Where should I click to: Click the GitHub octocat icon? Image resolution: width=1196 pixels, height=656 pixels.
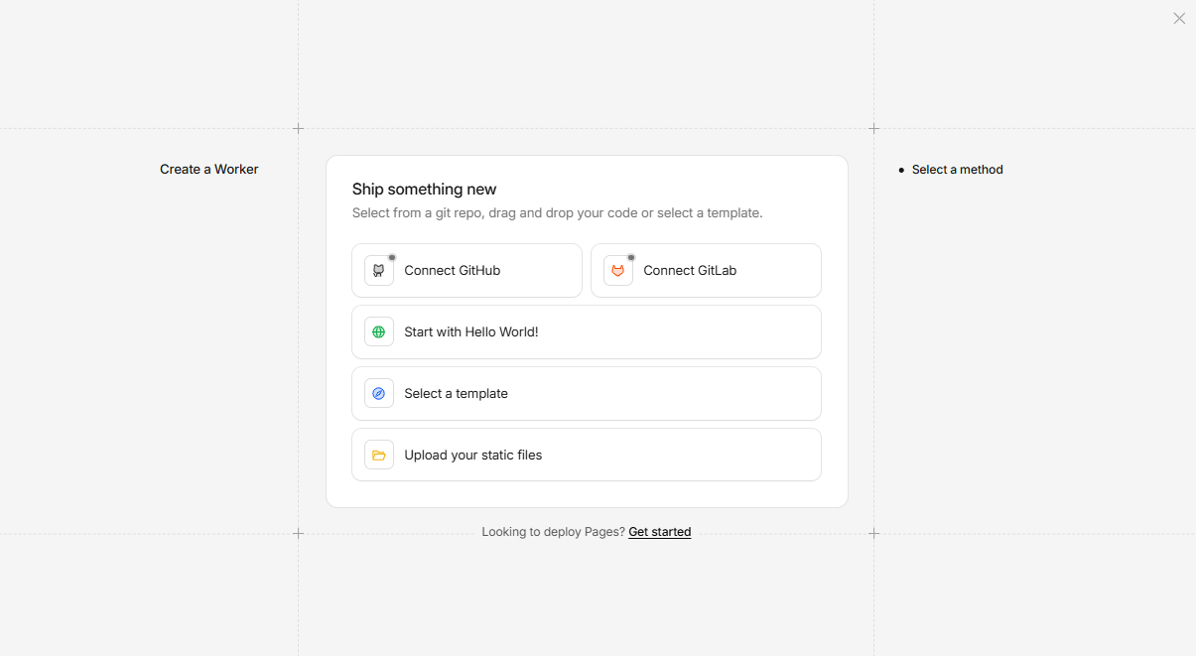378,271
